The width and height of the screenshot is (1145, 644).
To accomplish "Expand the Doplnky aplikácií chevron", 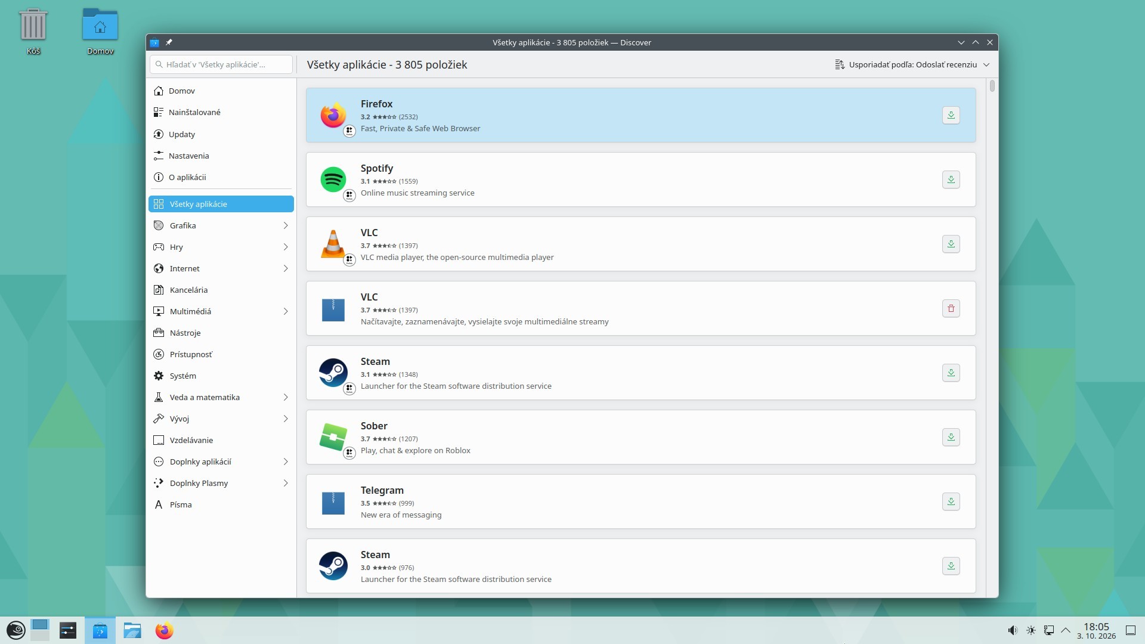I will pyautogui.click(x=286, y=462).
